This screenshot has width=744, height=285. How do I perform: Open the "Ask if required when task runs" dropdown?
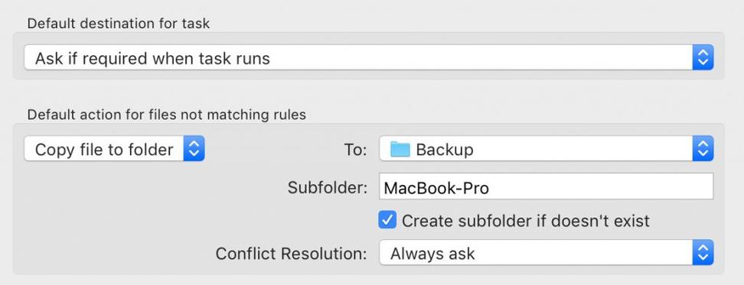point(369,58)
